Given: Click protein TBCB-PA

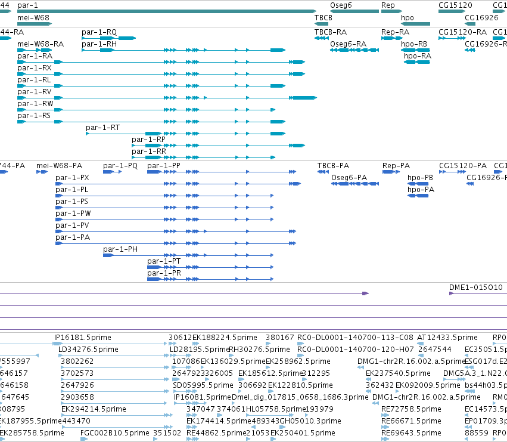Looking at the screenshot, I should pyautogui.click(x=323, y=172).
